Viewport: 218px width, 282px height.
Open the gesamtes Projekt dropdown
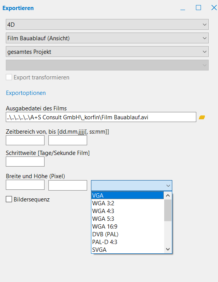click(x=107, y=52)
